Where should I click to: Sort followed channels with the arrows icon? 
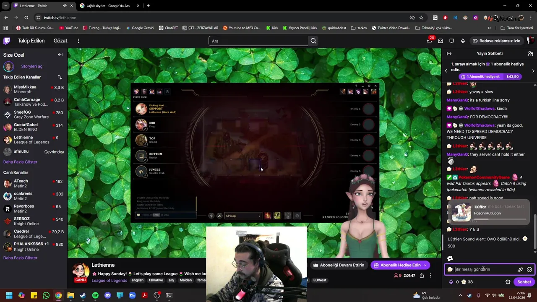60,77
